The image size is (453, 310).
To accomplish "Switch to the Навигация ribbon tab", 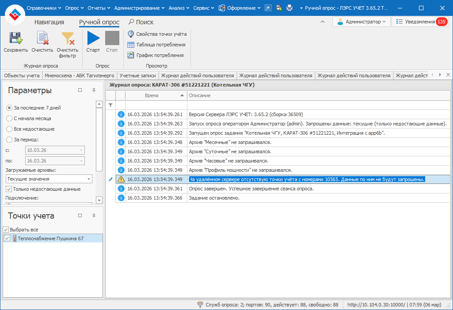I will (x=49, y=22).
